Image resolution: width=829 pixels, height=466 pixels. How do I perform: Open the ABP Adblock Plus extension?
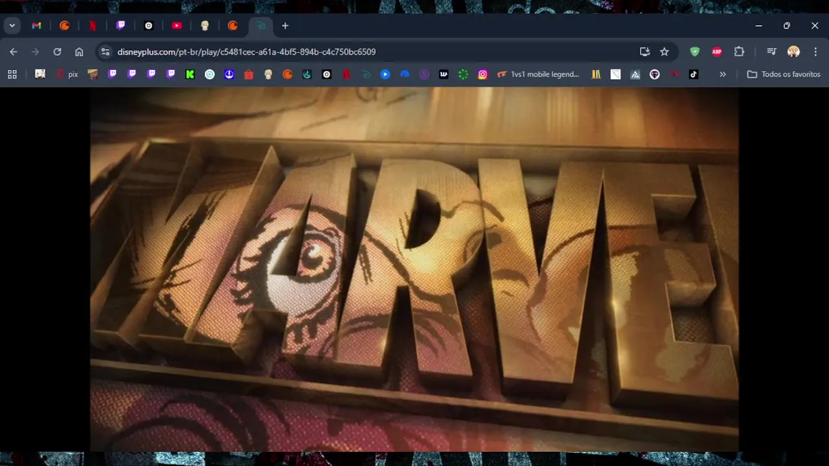tap(717, 52)
